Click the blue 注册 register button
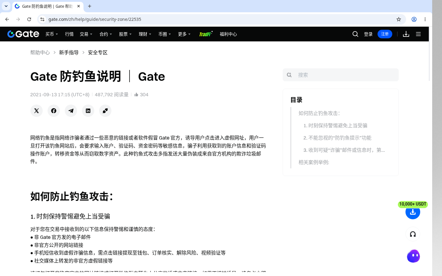 click(385, 34)
